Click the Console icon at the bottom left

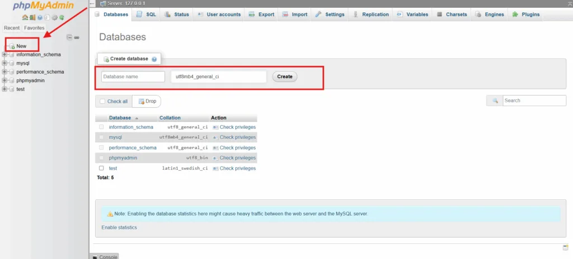tap(95, 257)
